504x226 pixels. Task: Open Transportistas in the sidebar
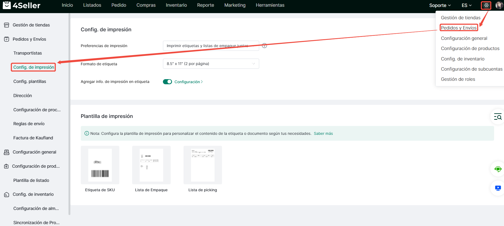(28, 53)
